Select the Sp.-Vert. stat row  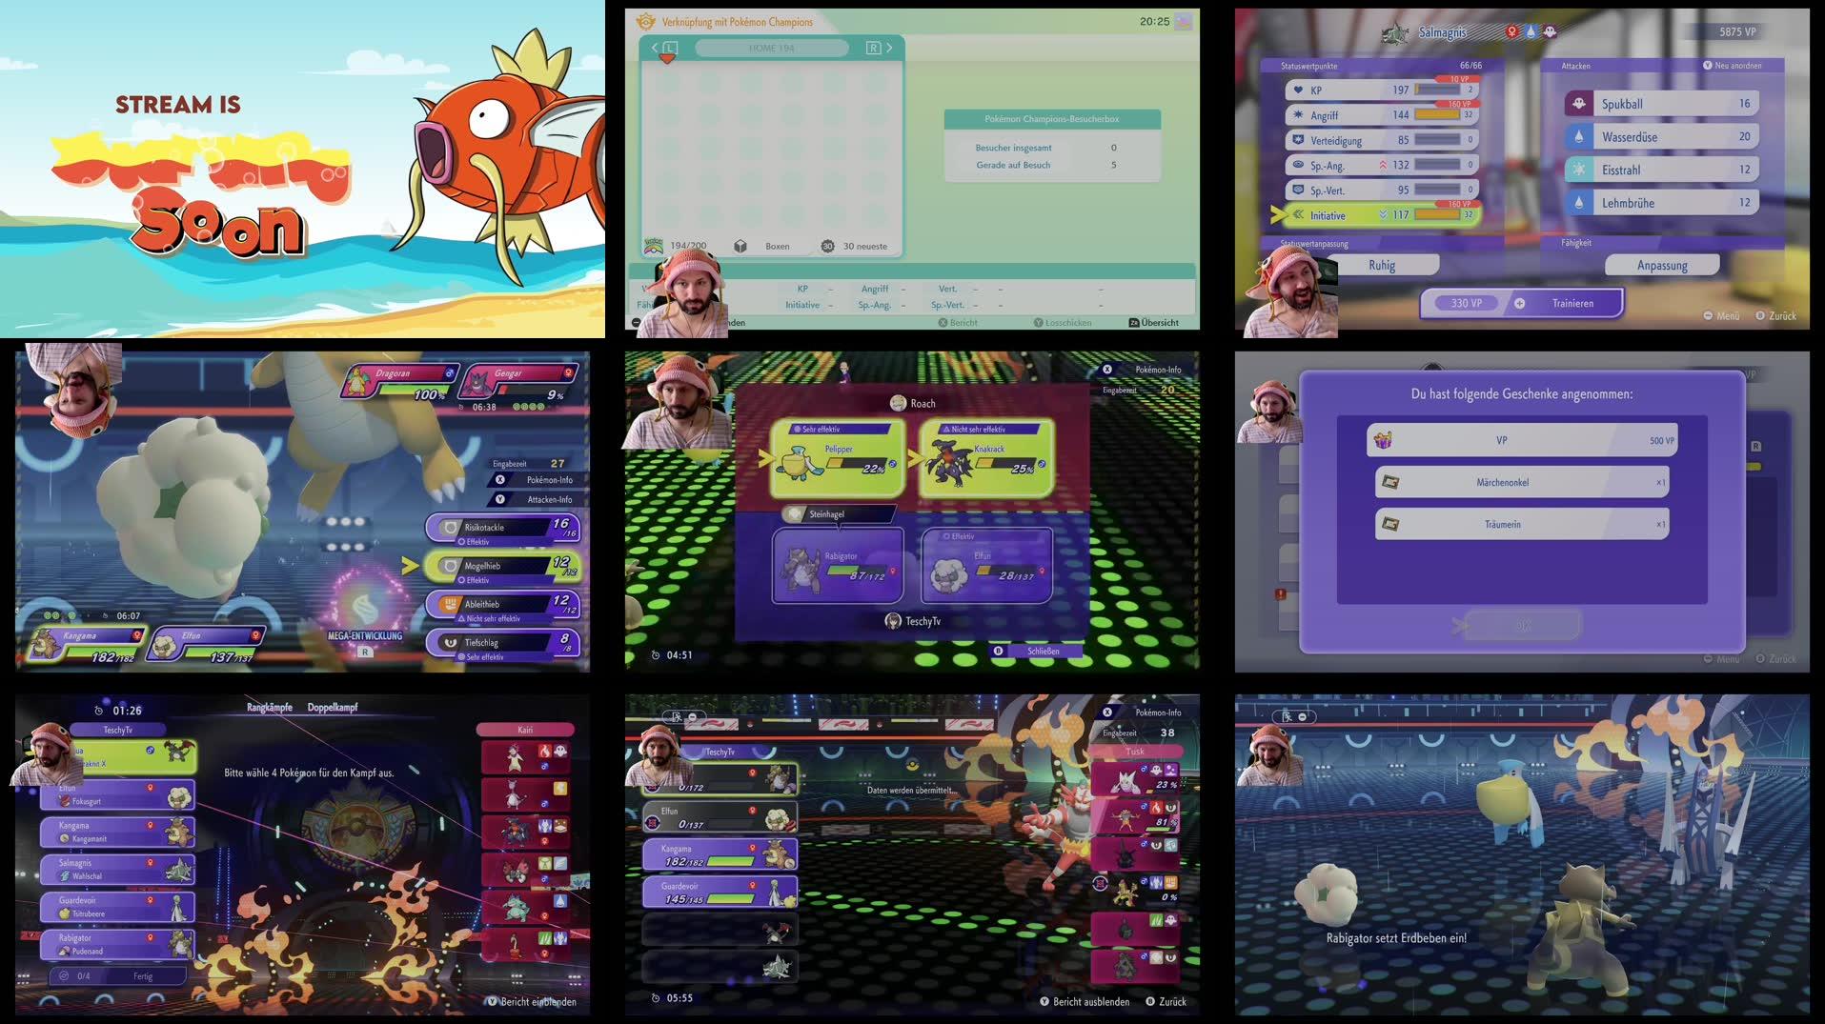(1381, 190)
